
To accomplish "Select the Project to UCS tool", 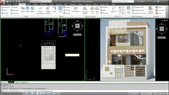I will point(138,7).
